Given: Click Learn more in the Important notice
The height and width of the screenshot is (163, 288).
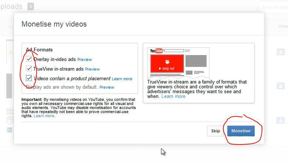Looking at the screenshot, I should (x=44, y=116).
